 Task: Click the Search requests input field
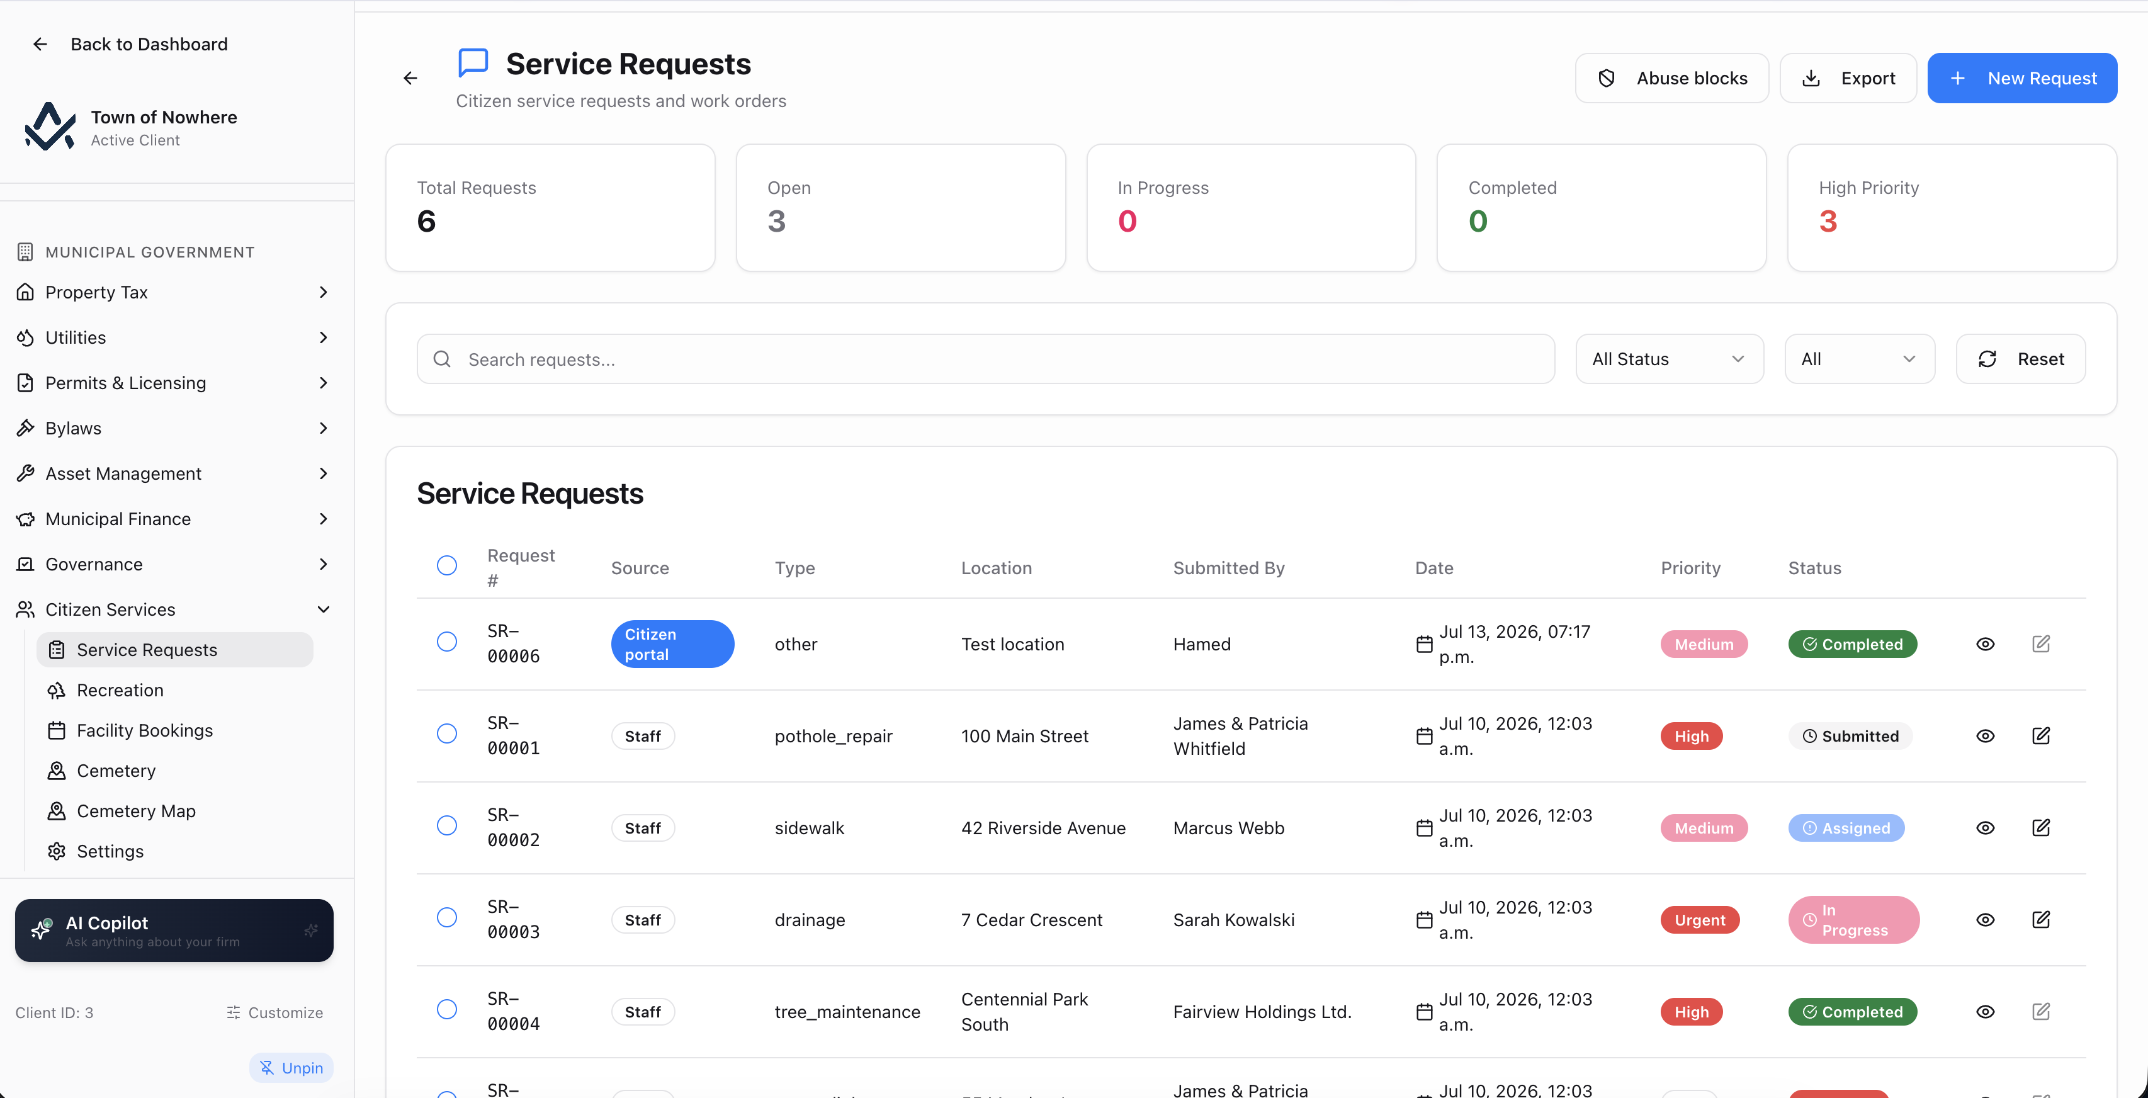(x=986, y=359)
